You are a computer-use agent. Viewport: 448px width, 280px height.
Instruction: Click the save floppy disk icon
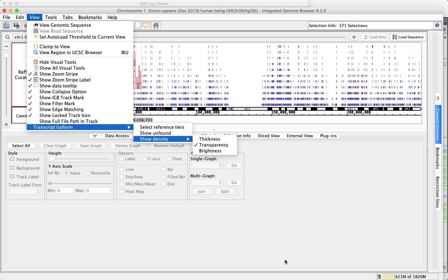16,26
